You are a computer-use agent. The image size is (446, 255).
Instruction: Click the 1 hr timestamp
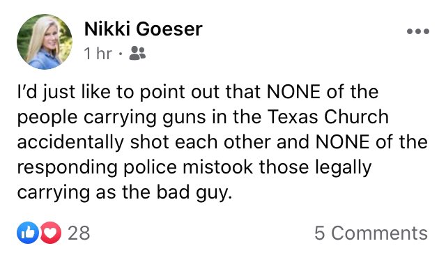(x=98, y=53)
